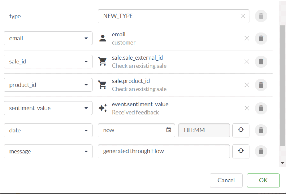
Task: Clear the event.sentiment_value mapping
Action: tap(247, 108)
